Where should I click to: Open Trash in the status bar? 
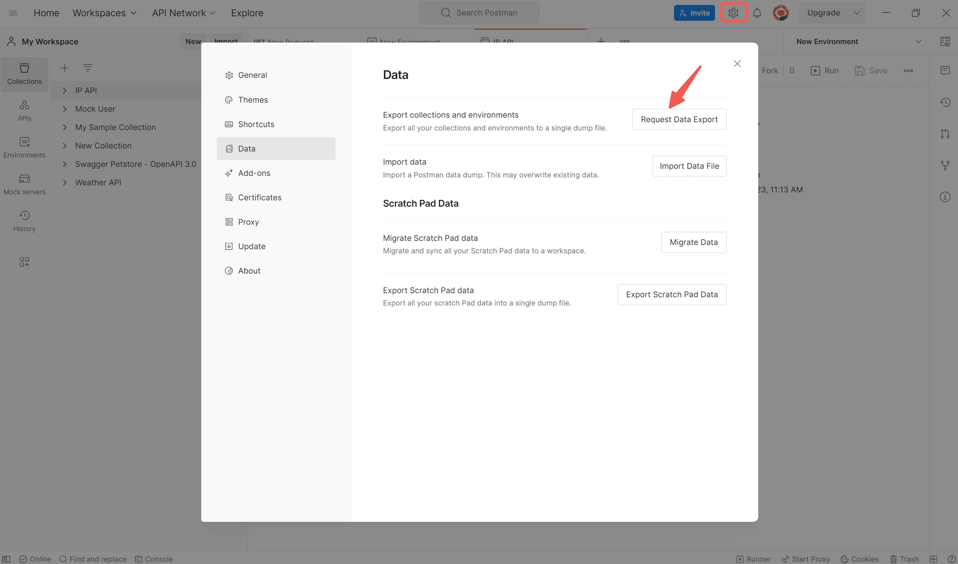click(x=904, y=559)
